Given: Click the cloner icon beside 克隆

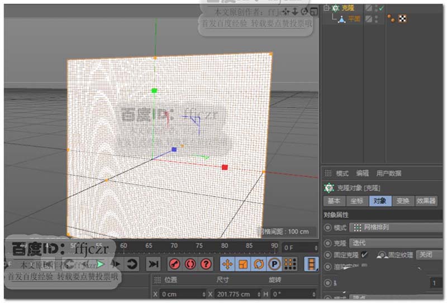Looking at the screenshot, I should pyautogui.click(x=336, y=8).
